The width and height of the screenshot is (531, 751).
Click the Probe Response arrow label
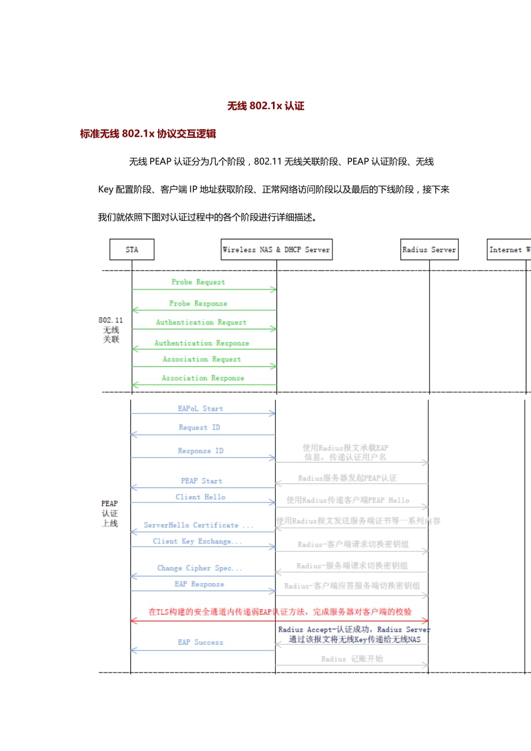click(198, 303)
